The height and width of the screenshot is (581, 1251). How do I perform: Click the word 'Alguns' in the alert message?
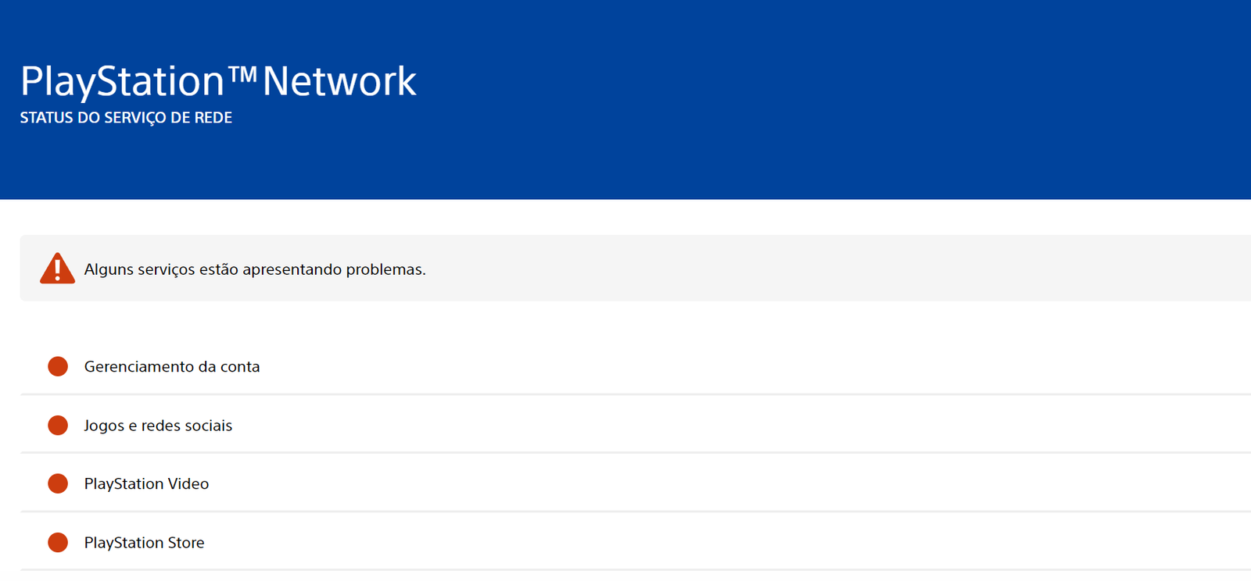(x=108, y=269)
